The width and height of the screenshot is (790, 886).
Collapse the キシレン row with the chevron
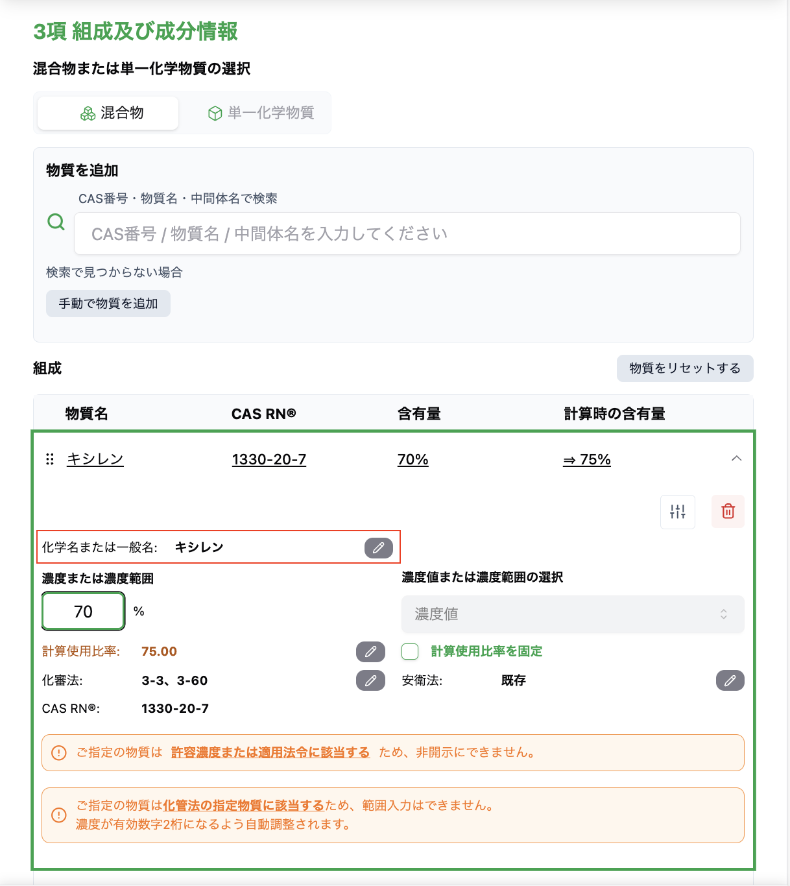click(x=736, y=458)
